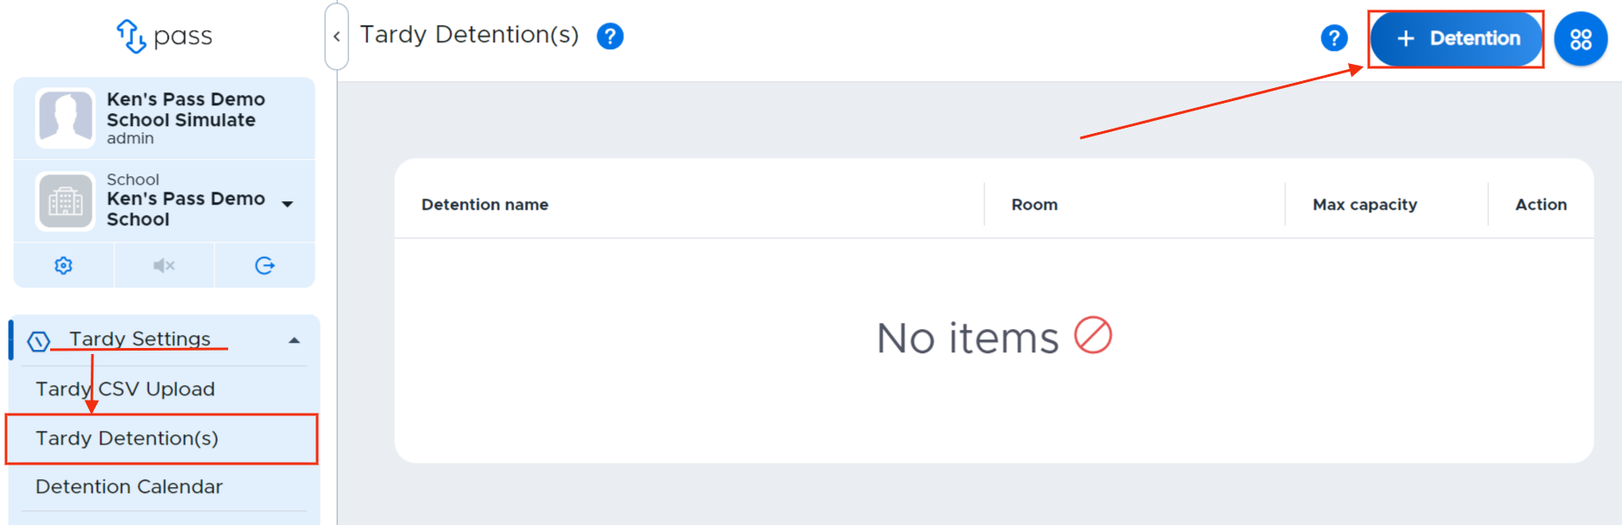Screen dimensions: 1622x525
Task: Click the user avatar picture
Action: click(x=66, y=118)
